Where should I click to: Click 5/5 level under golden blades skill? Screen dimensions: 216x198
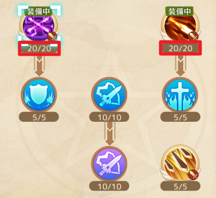180,186
